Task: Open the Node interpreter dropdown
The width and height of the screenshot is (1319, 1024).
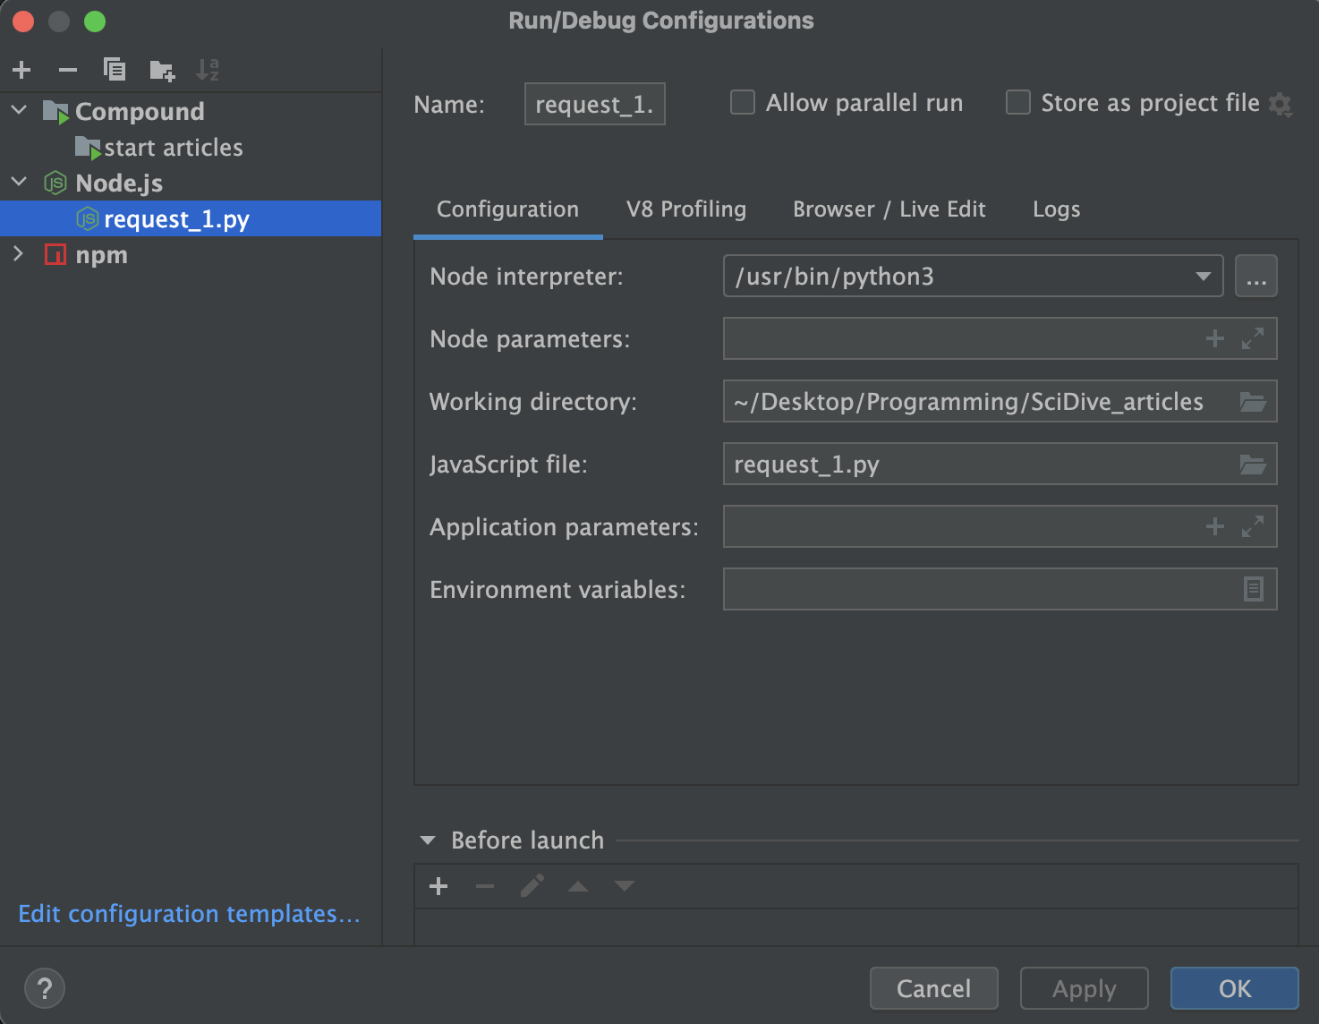Action: pos(1204,277)
